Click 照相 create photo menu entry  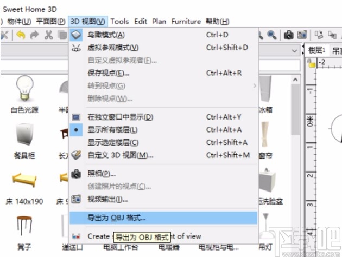point(163,174)
